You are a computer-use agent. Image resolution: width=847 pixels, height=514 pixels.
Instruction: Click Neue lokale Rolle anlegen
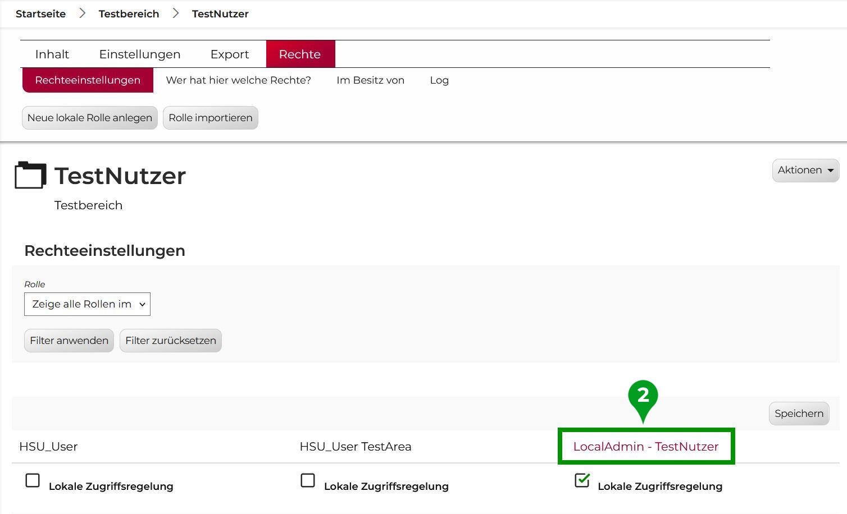tap(90, 118)
